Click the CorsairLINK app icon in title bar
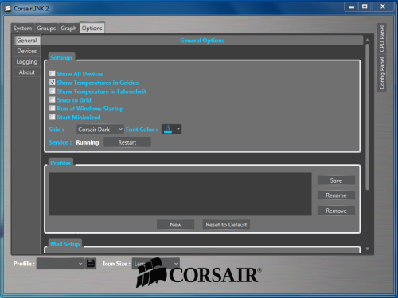398x298 pixels. point(8,9)
